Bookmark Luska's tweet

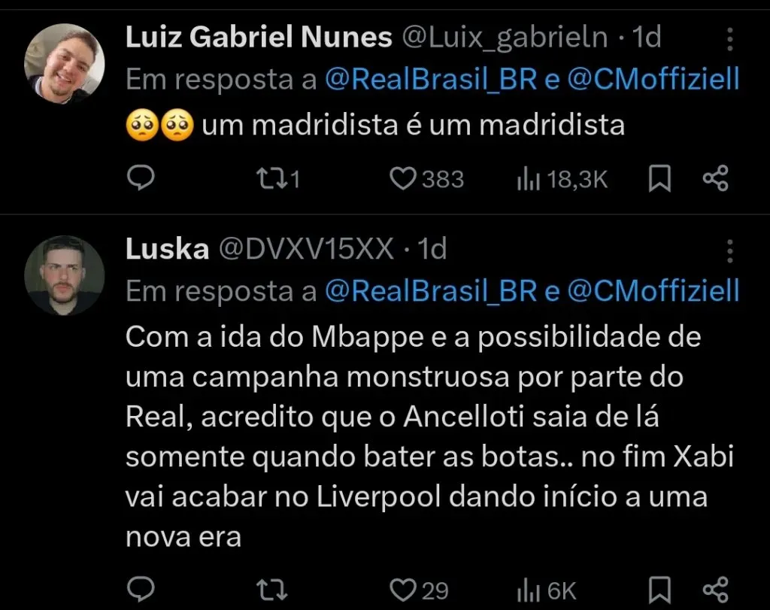659,589
